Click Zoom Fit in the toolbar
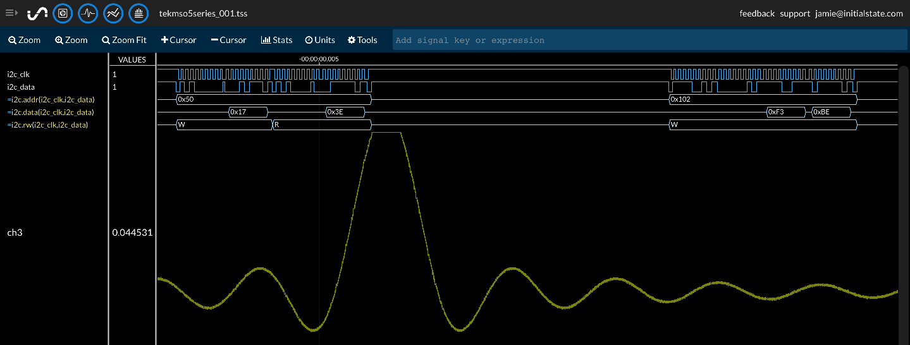910x345 pixels. click(x=124, y=40)
